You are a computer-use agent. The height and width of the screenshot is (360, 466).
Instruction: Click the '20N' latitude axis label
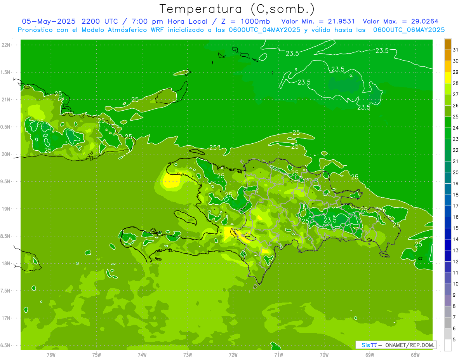(6, 155)
